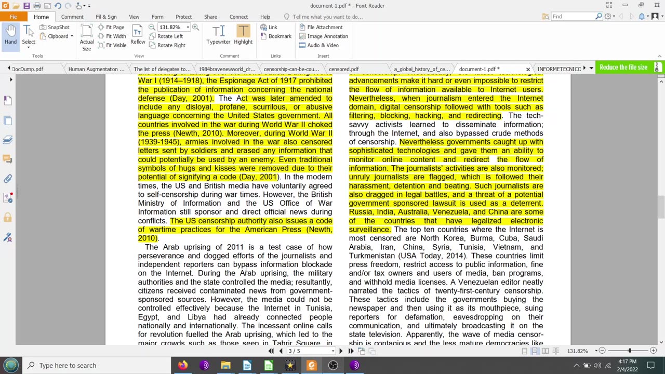
Task: Click status bar zoom in plus button
Action: tap(654, 351)
